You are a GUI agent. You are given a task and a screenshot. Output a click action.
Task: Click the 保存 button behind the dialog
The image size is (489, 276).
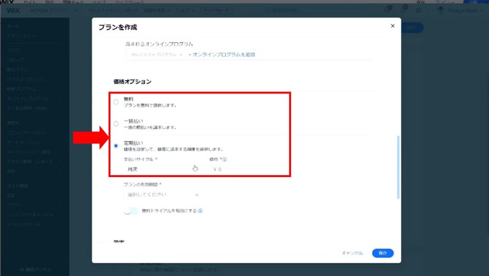tap(411, 27)
